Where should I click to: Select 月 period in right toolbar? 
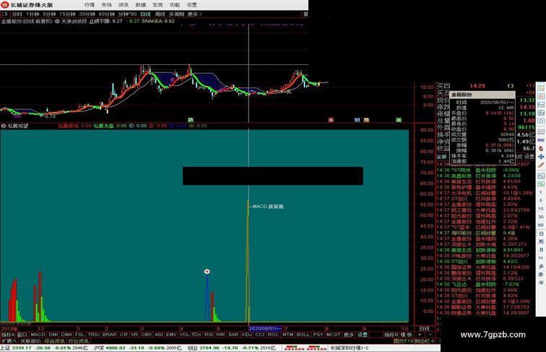[x=541, y=250]
